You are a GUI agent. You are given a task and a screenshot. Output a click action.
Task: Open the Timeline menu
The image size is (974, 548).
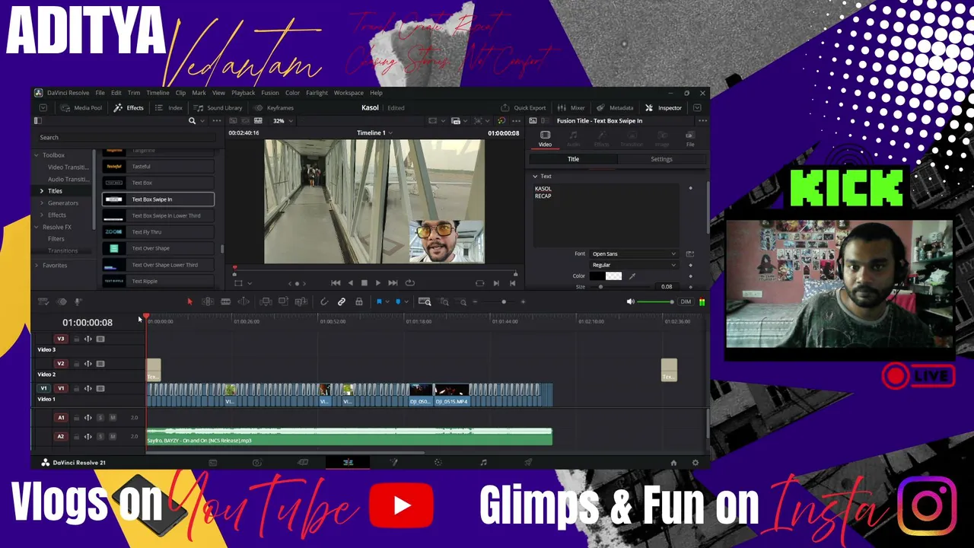coord(158,93)
